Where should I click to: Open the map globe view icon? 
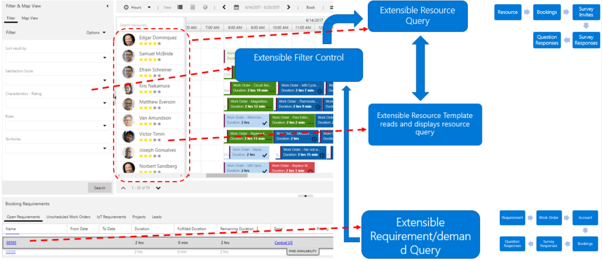pyautogui.click(x=205, y=7)
